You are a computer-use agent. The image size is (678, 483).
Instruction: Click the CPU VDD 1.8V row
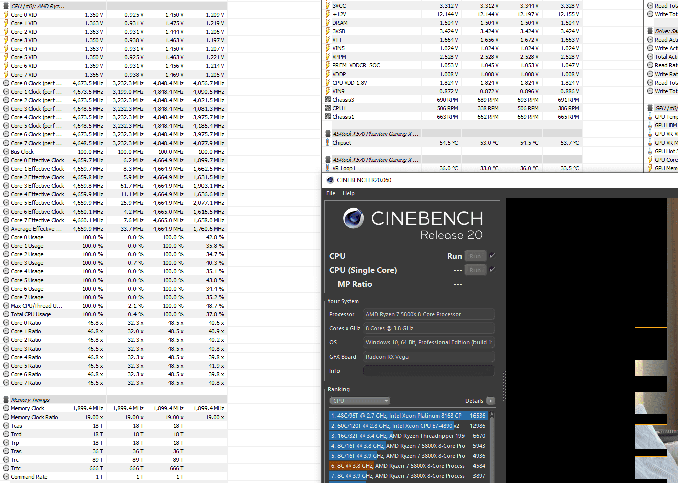pos(452,83)
